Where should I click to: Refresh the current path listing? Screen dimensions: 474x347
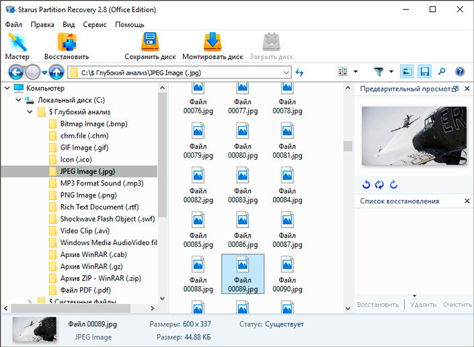pyautogui.click(x=299, y=72)
